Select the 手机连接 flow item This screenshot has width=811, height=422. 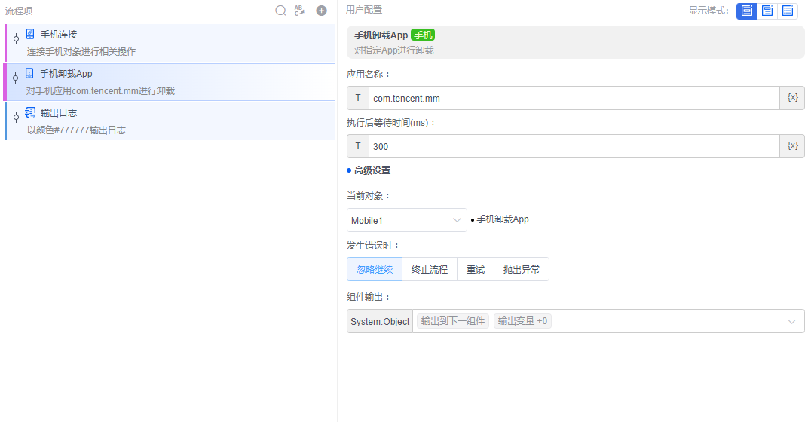[x=170, y=43]
